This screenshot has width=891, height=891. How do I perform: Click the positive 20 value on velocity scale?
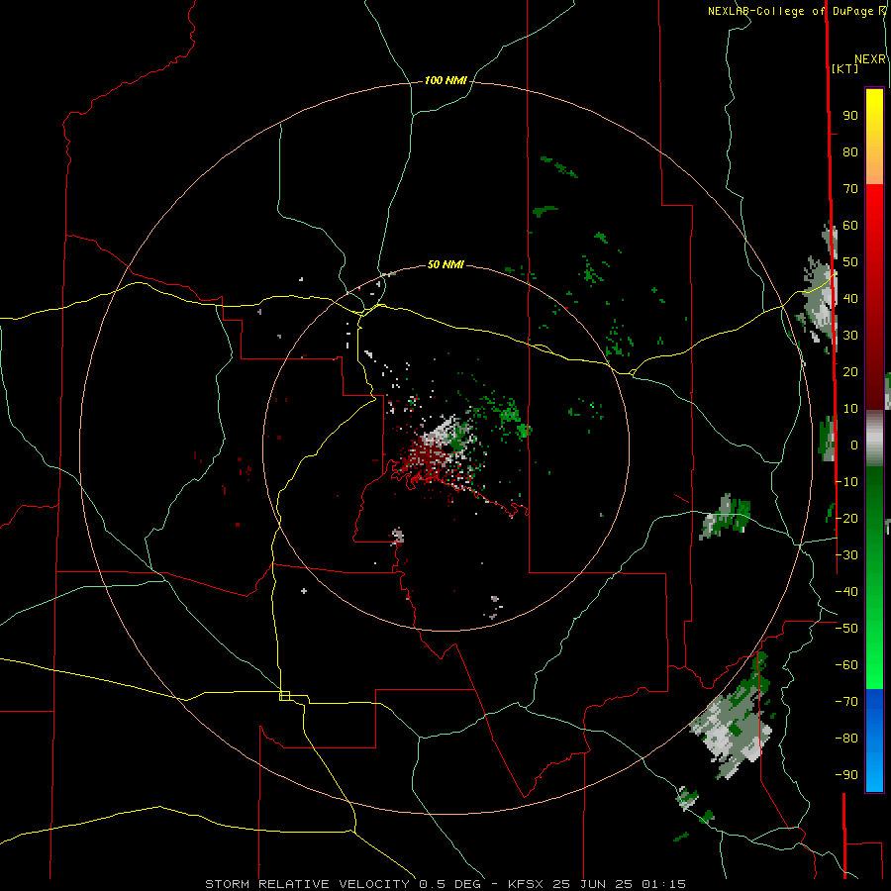click(x=850, y=372)
